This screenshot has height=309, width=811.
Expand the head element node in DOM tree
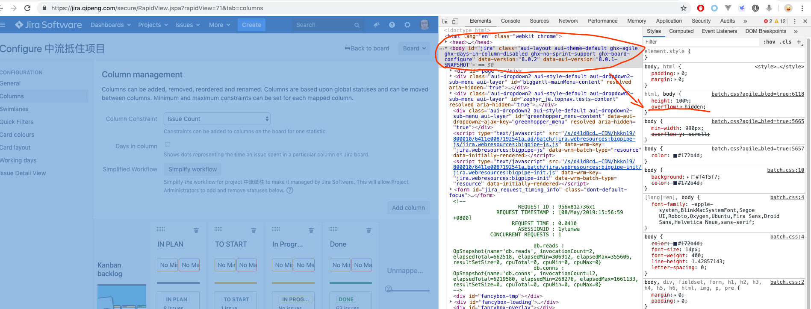446,42
